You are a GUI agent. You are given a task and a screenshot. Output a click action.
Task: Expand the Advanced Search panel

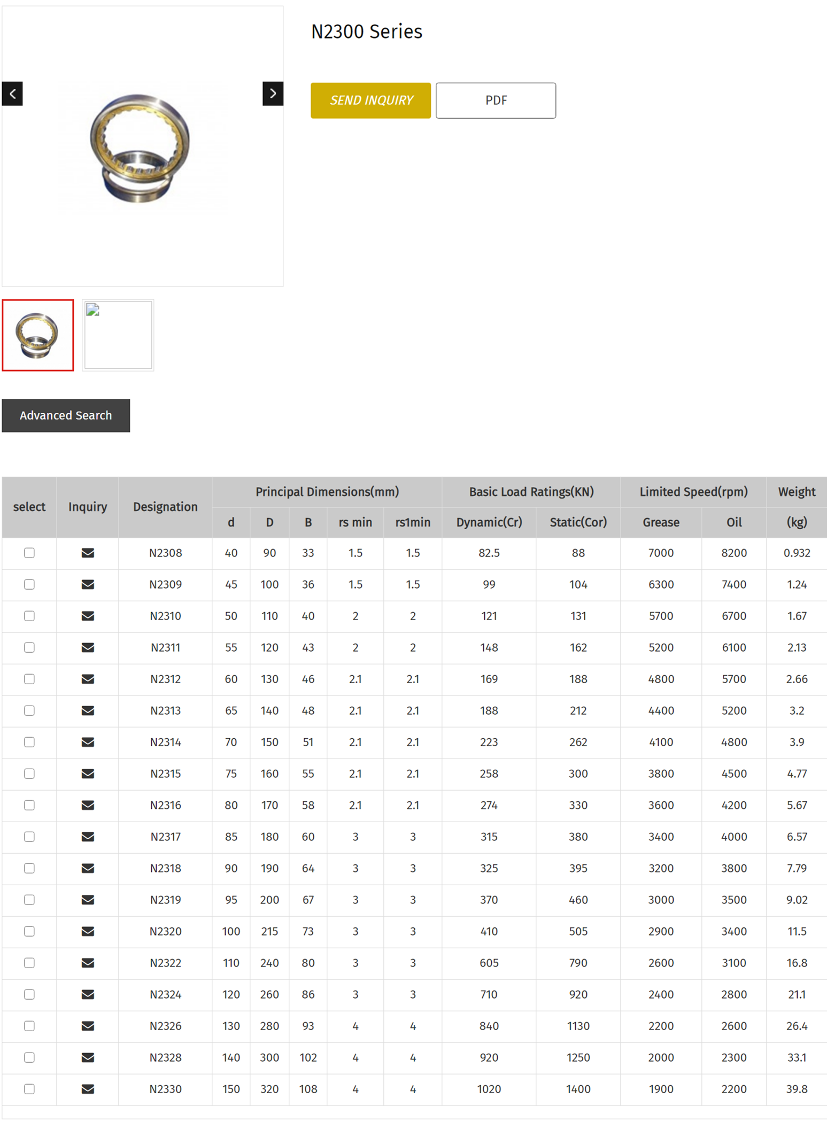(66, 415)
